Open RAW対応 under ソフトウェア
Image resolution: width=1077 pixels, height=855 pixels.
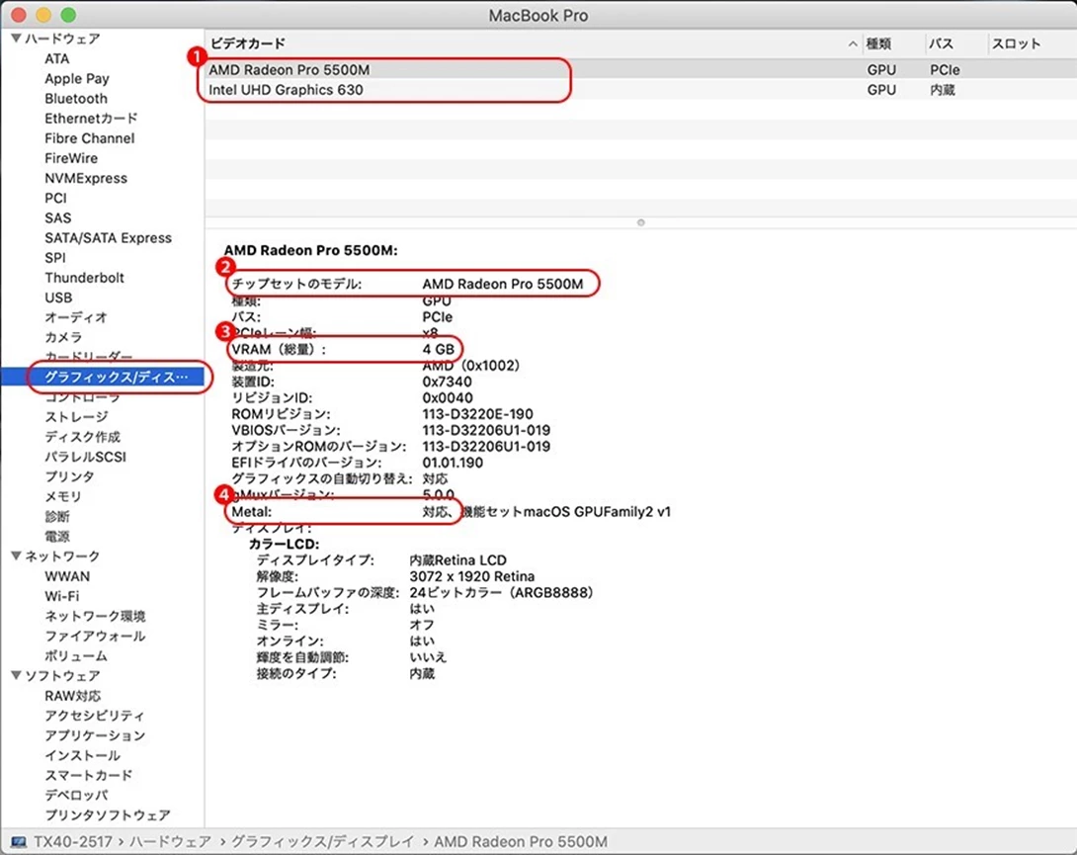(73, 696)
